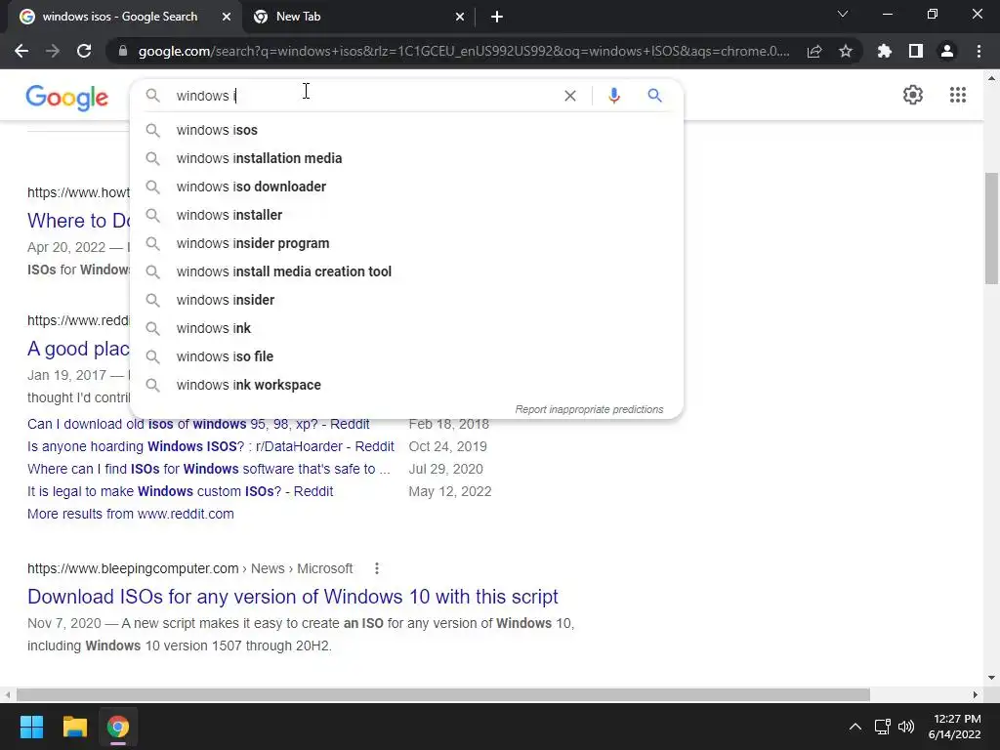Show hidden system tray icons
Viewport: 1000px width, 750px height.
point(855,727)
